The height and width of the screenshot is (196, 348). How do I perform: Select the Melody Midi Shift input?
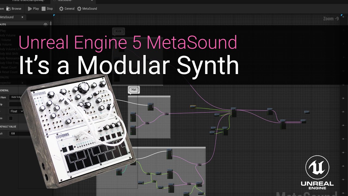(x=9, y=54)
